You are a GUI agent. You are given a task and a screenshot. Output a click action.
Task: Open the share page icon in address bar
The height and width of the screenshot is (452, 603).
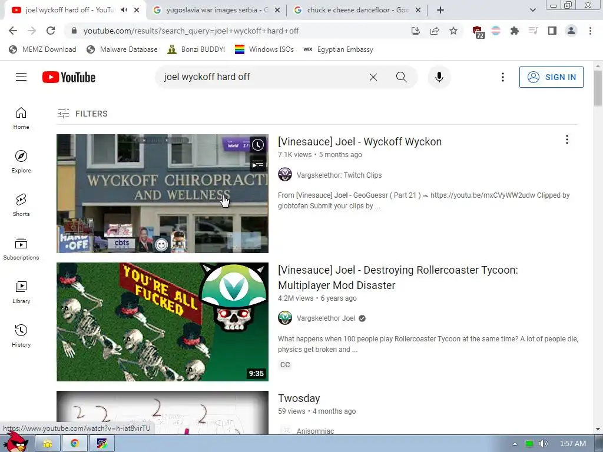tap(435, 31)
